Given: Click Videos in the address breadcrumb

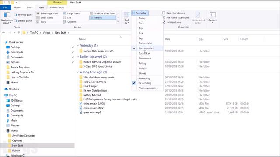Looking at the screenshot, I should click(47, 33).
